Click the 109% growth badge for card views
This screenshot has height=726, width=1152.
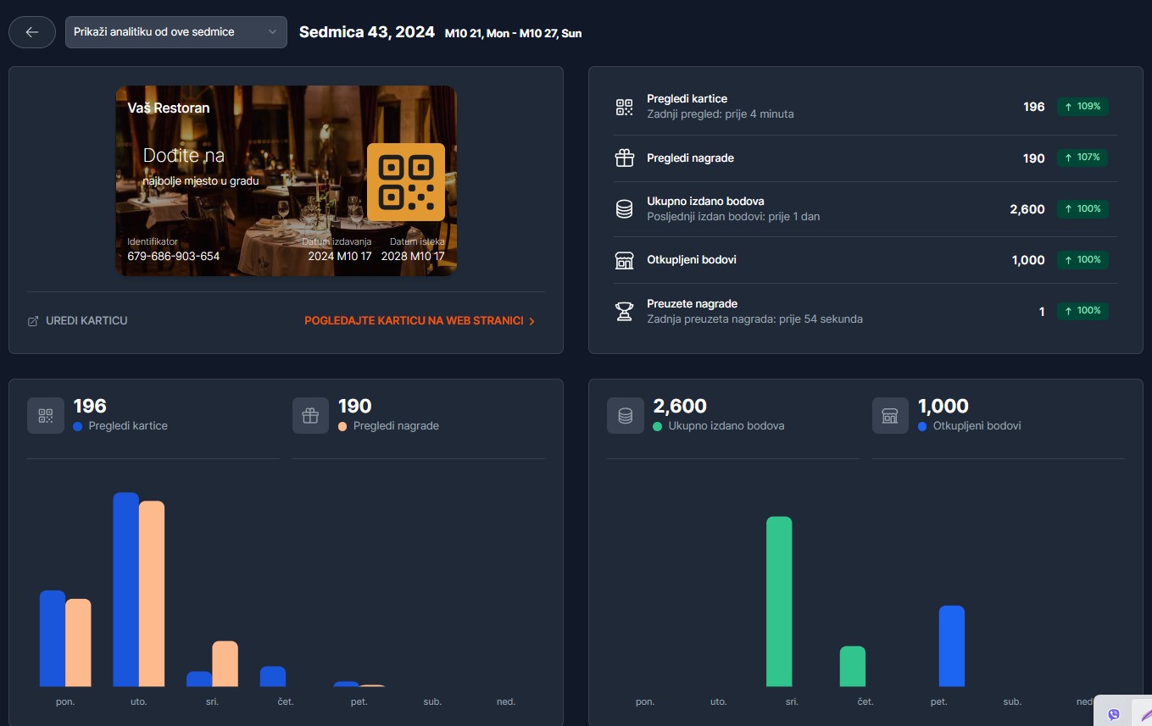pos(1082,107)
